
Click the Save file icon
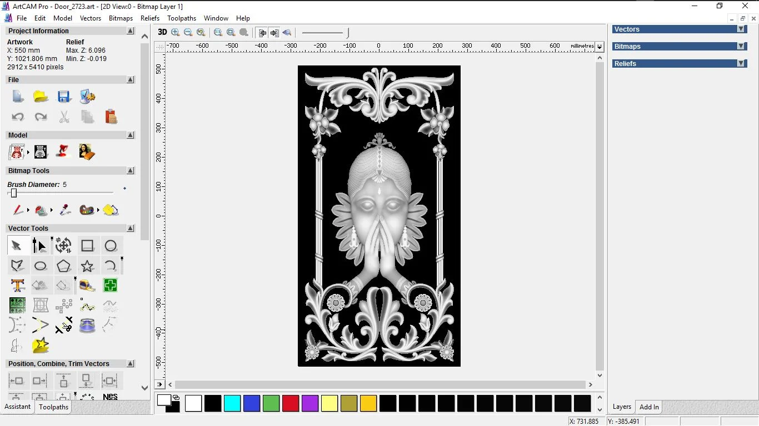[x=64, y=97]
